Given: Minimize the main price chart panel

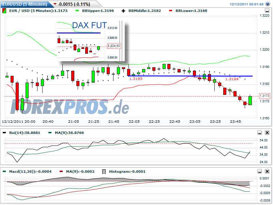Looking at the screenshot, I should [267, 11].
